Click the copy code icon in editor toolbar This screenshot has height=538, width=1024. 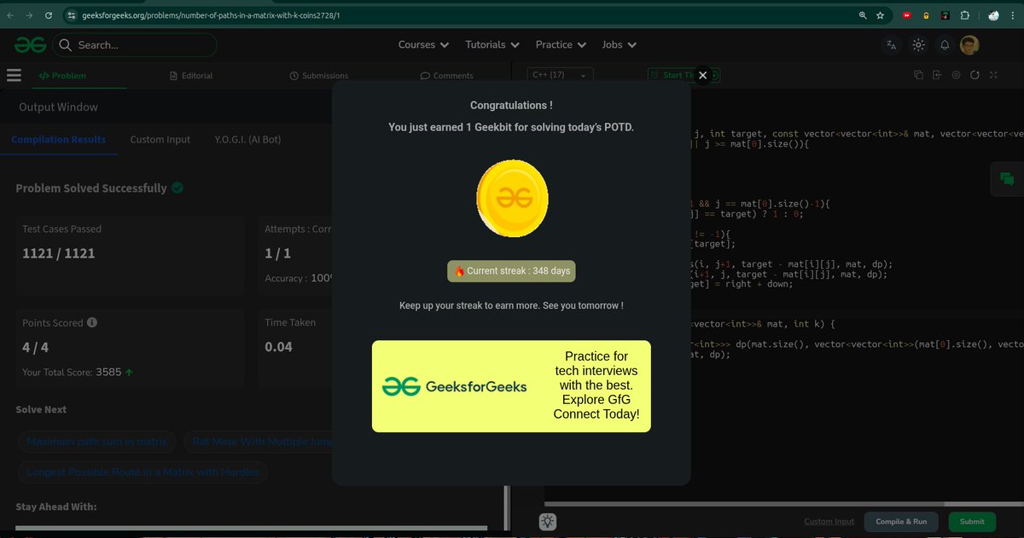coord(918,75)
